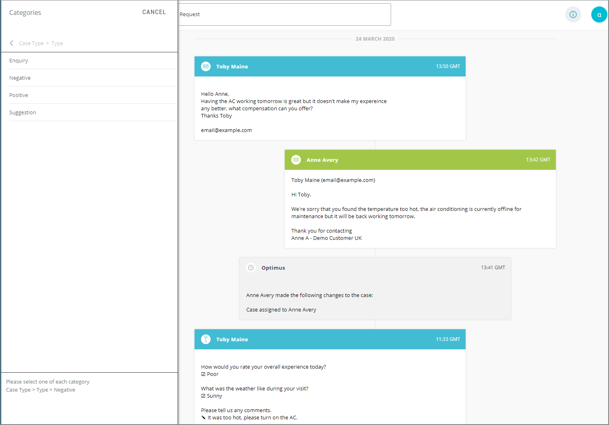Viewport: 609px width, 425px height.
Task: Click the back chevron in the Categories panel
Action: coord(11,43)
